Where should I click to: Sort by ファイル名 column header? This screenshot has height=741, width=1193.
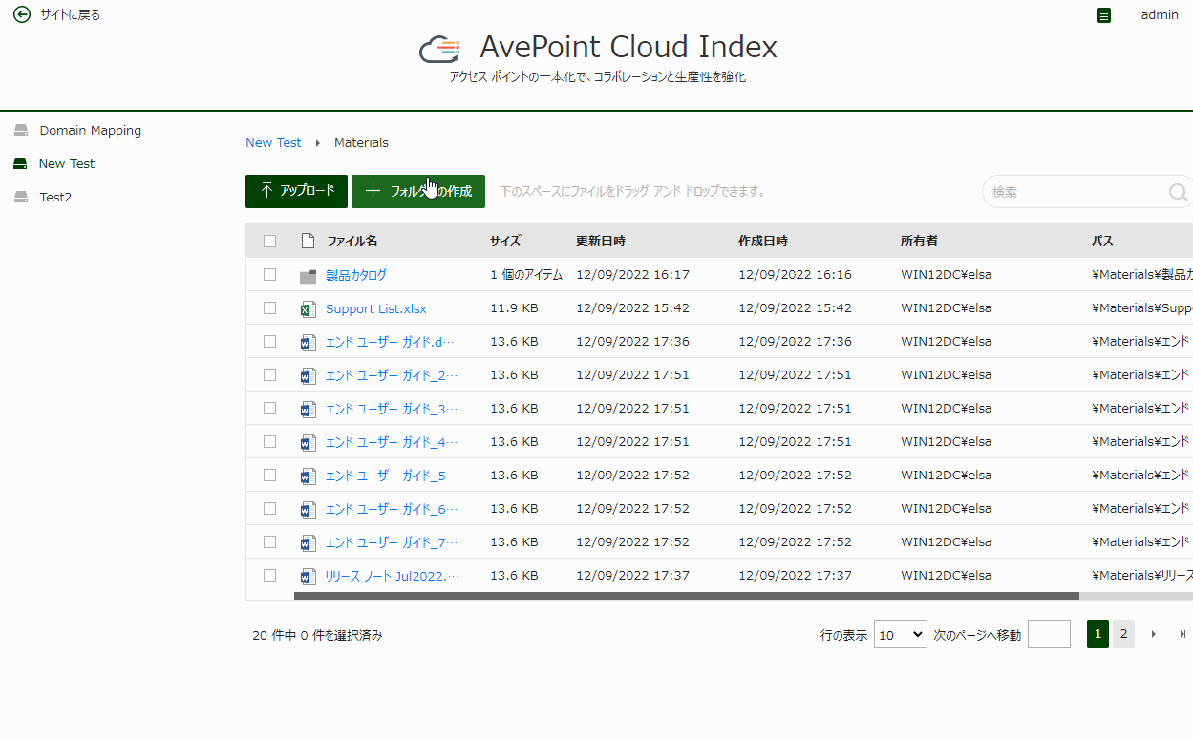(352, 241)
